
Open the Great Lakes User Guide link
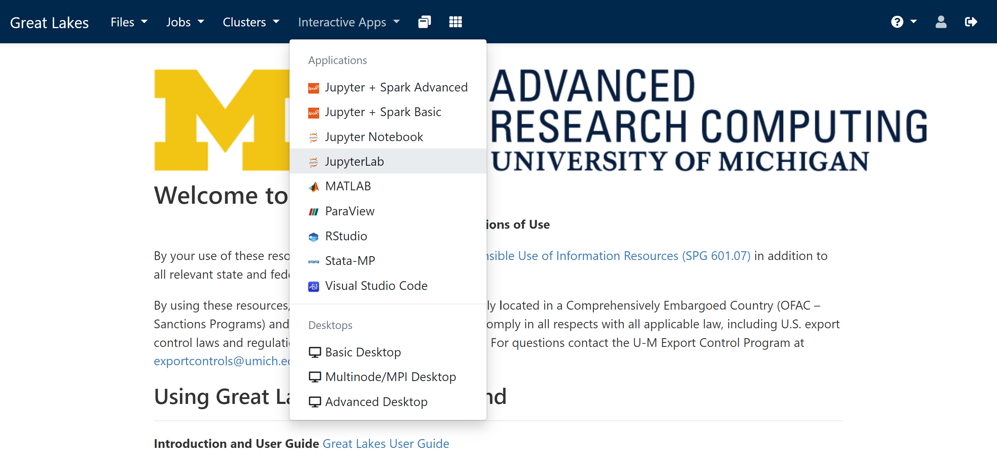(x=386, y=444)
